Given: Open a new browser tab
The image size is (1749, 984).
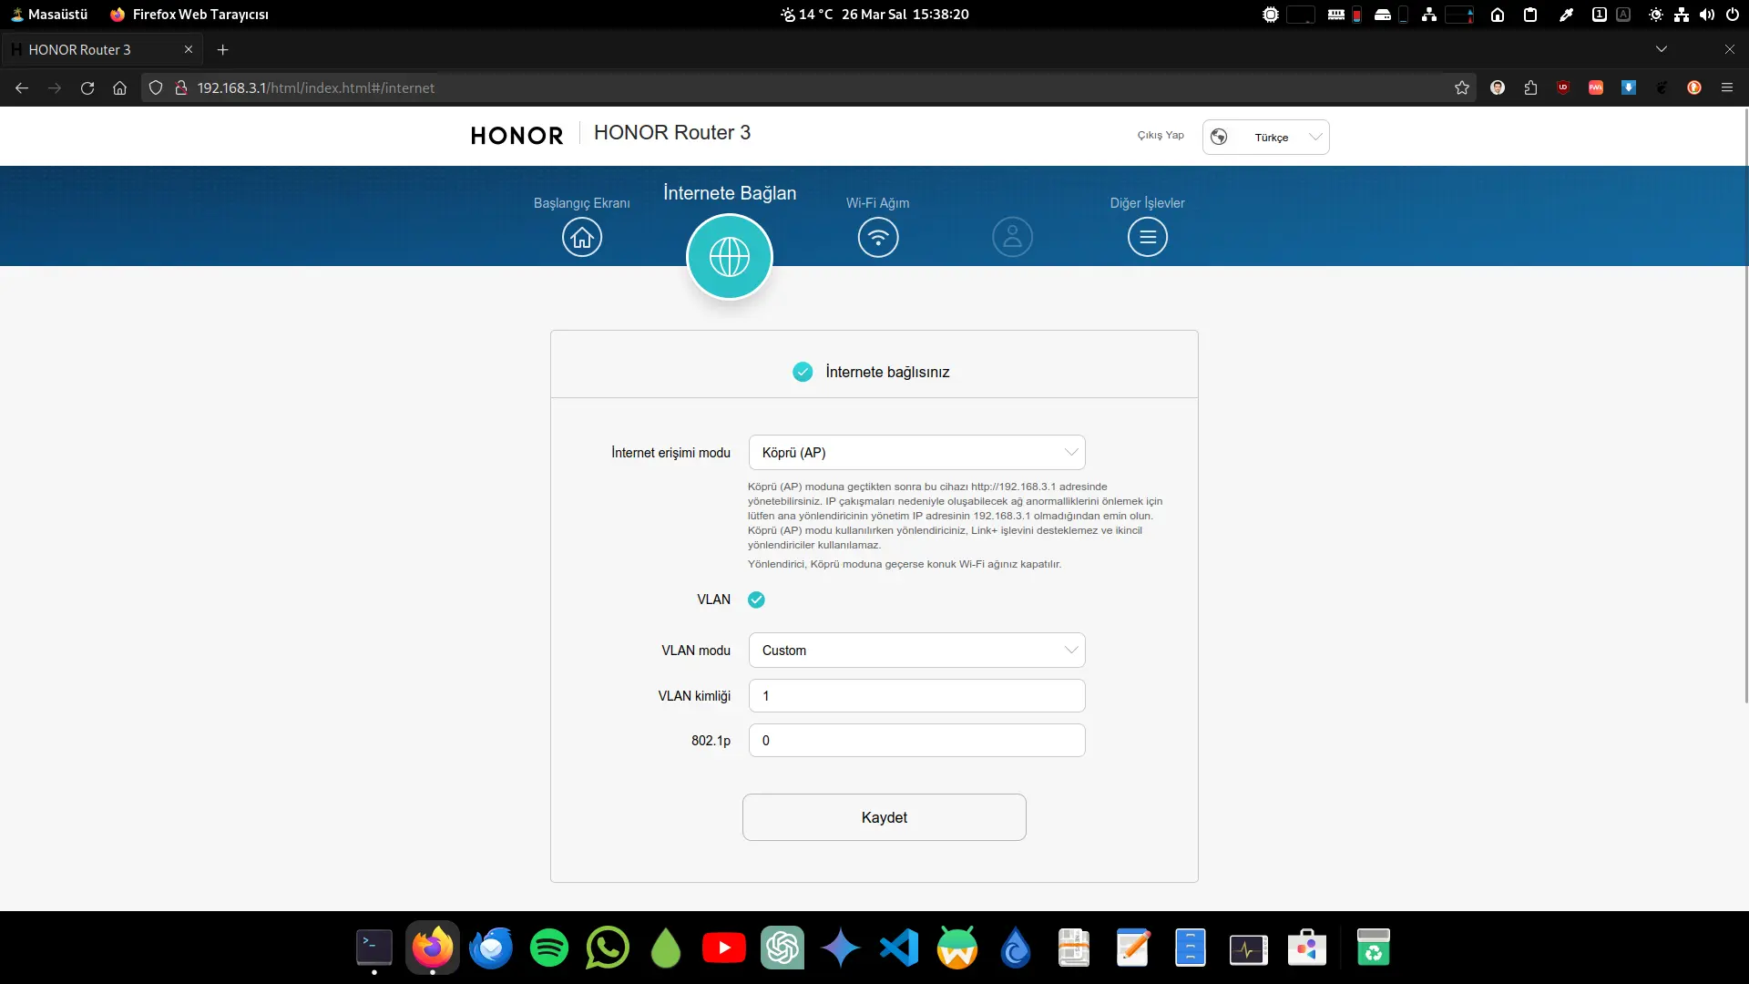Looking at the screenshot, I should click(223, 49).
